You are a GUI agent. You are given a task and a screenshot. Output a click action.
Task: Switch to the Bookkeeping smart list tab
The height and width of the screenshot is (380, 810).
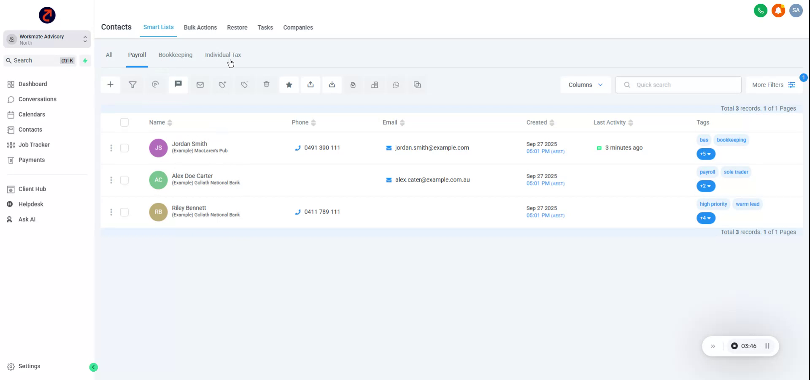(x=175, y=55)
